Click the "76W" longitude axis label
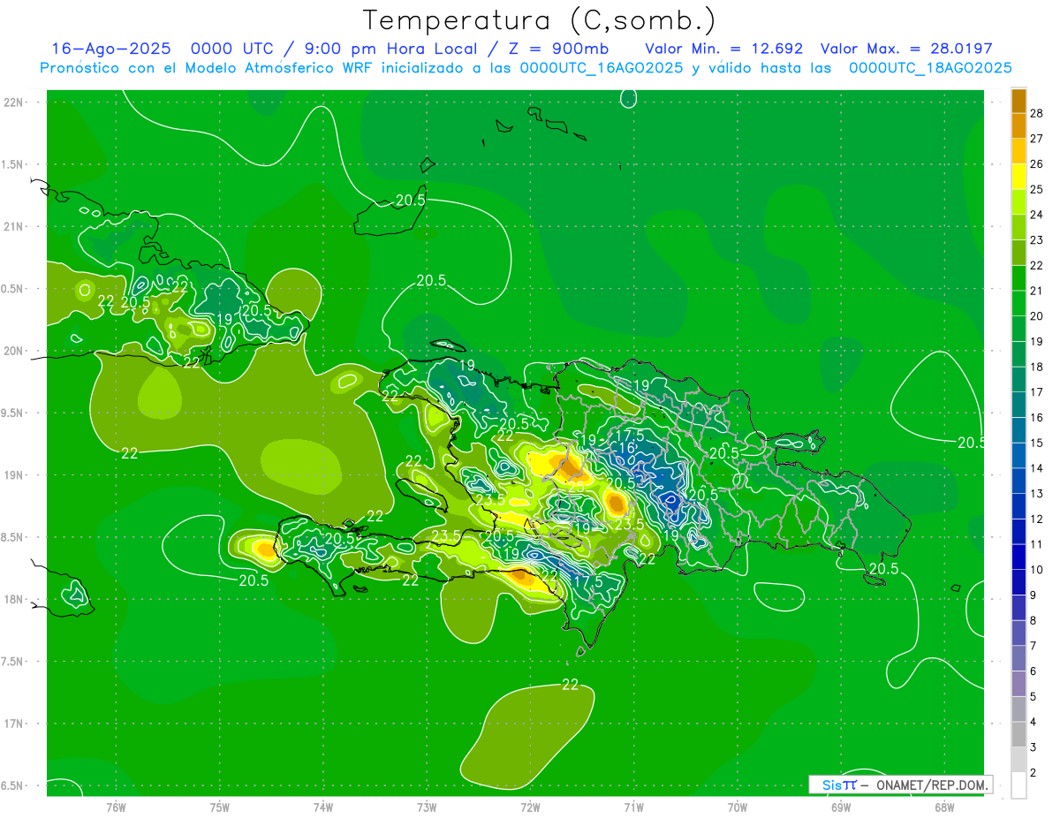The height and width of the screenshot is (819, 1060). (x=116, y=808)
